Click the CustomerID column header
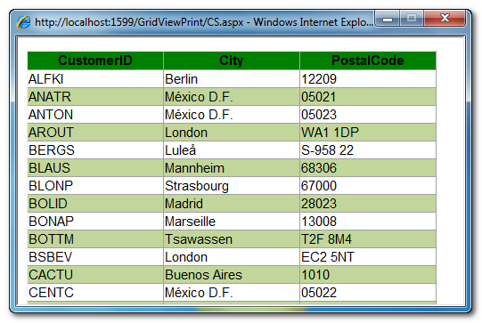482x323 pixels. pyautogui.click(x=95, y=61)
